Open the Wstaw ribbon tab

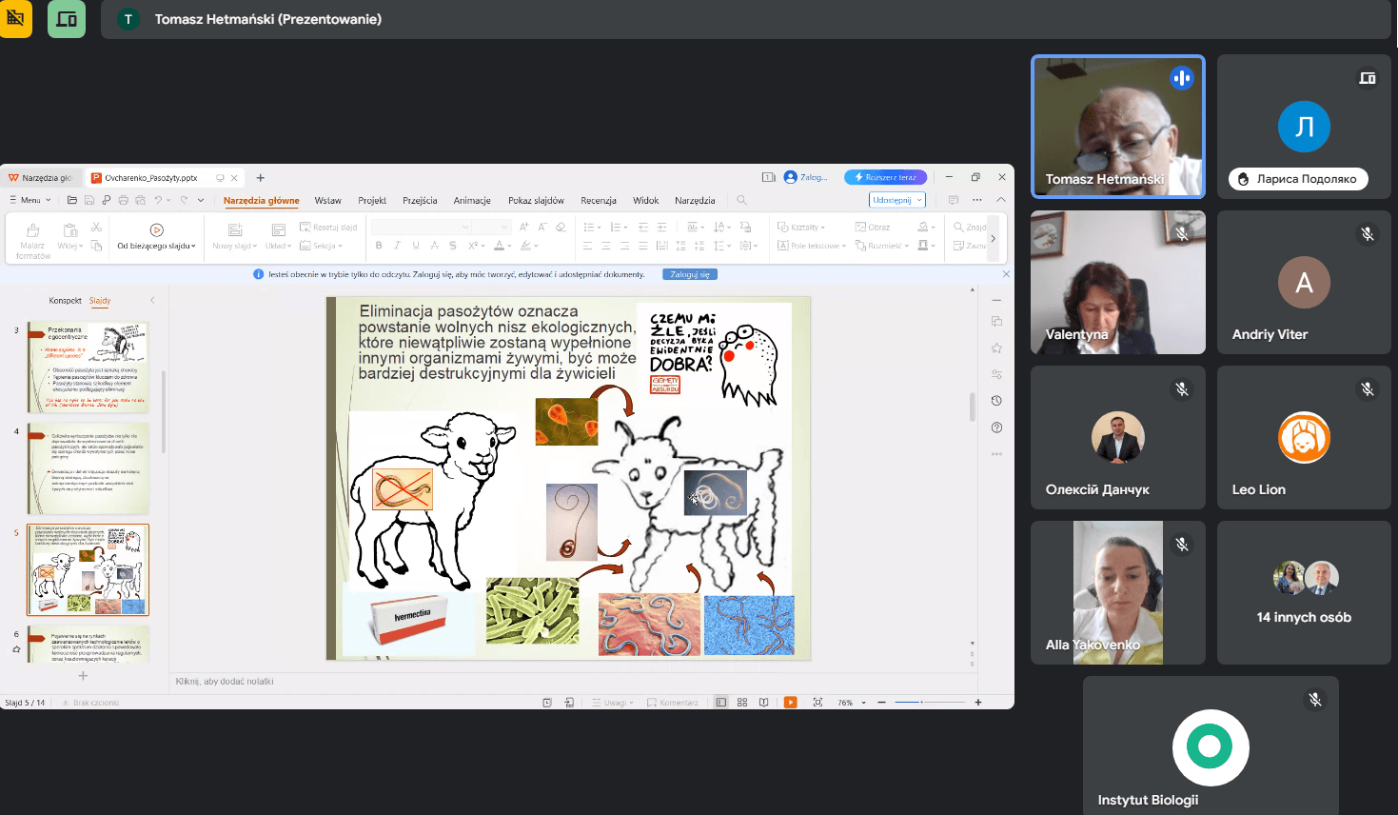[328, 200]
